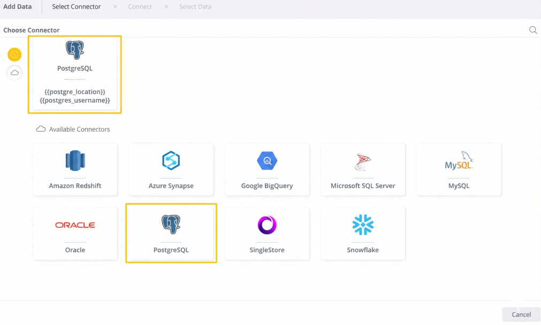Click the Google BigQuery logo icon

click(x=267, y=160)
